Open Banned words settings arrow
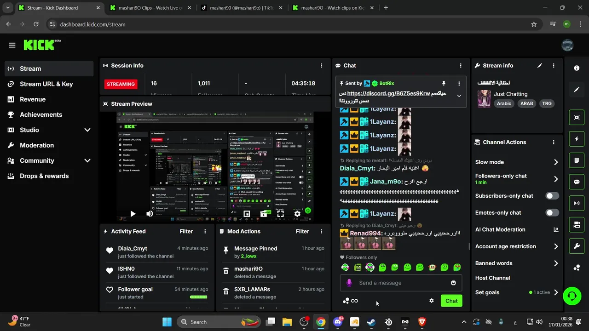 (556, 264)
